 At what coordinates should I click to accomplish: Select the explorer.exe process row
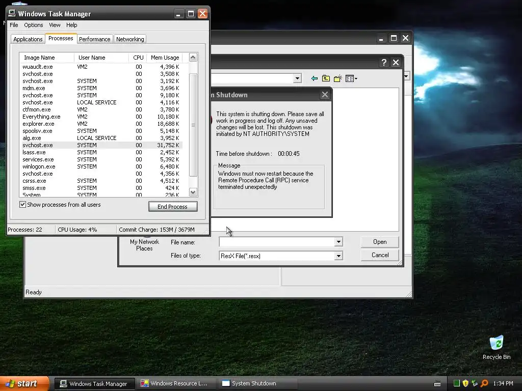pyautogui.click(x=101, y=124)
